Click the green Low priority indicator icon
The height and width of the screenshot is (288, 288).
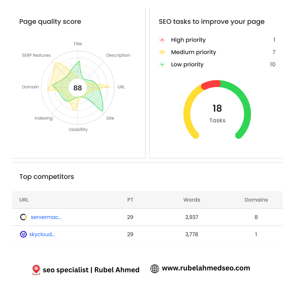click(162, 65)
